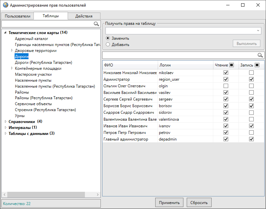Viewport: 266px width, 209px height.
Task: Expand the Справочники tree node
Action: tap(6, 121)
